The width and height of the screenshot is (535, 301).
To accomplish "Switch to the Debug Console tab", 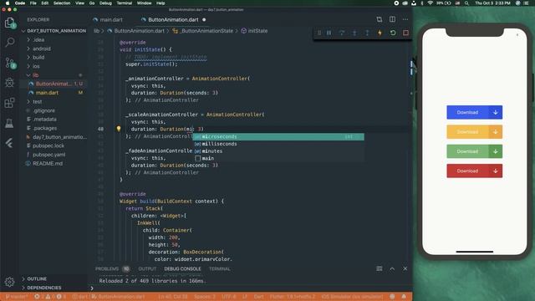I will pos(182,269).
